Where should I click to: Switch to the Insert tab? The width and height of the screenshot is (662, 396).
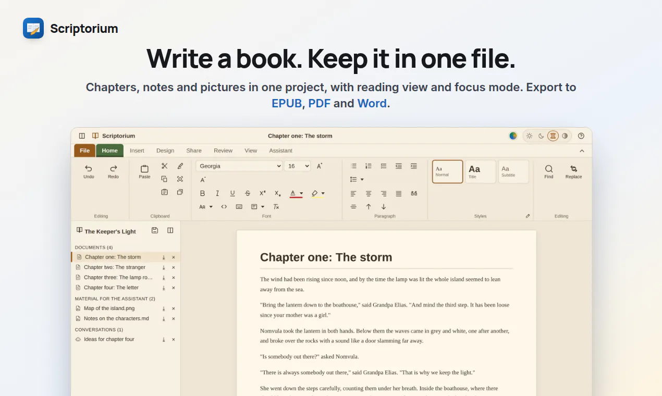coord(137,151)
